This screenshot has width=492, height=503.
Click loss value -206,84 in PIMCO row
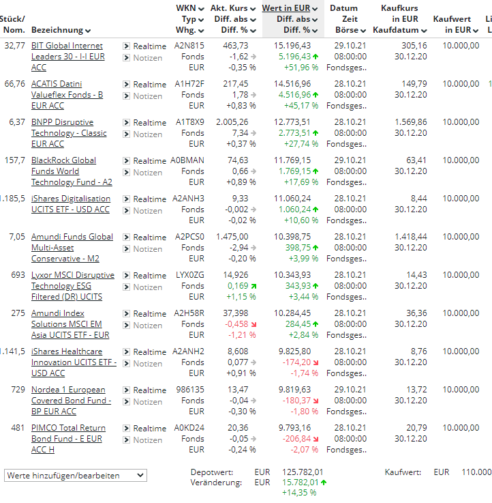(297, 439)
